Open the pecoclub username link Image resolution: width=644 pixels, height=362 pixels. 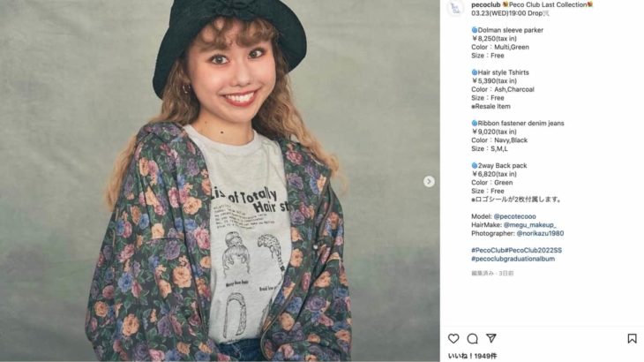486,4
